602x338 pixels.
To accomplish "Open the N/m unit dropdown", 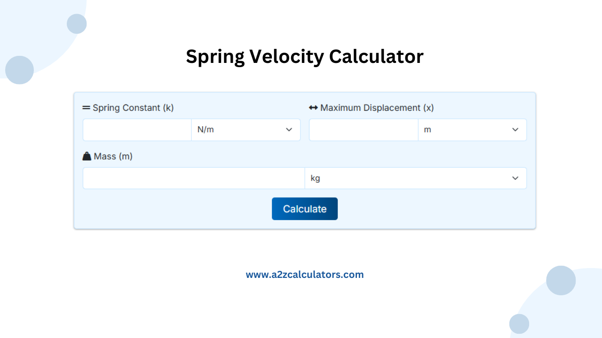I will pyautogui.click(x=246, y=130).
